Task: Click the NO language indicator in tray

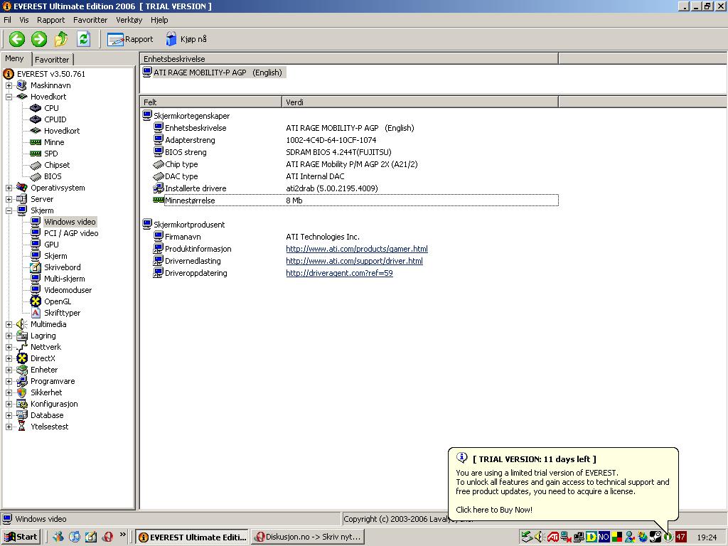Action: tap(604, 537)
